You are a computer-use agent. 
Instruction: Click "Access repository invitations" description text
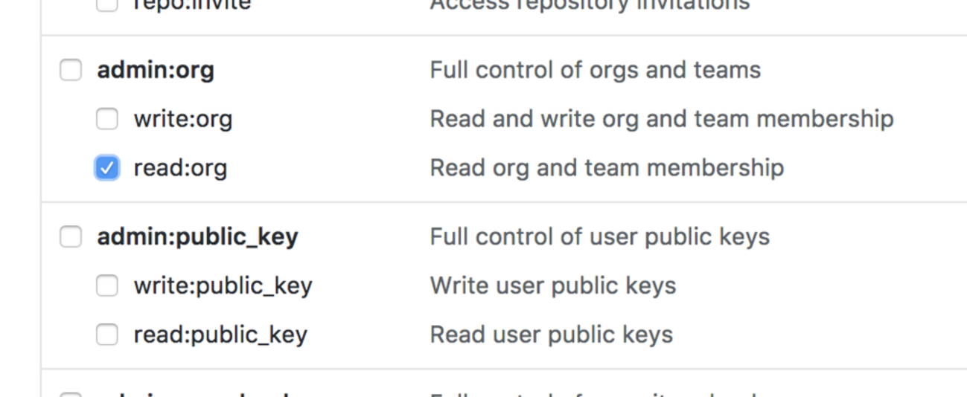click(590, 4)
